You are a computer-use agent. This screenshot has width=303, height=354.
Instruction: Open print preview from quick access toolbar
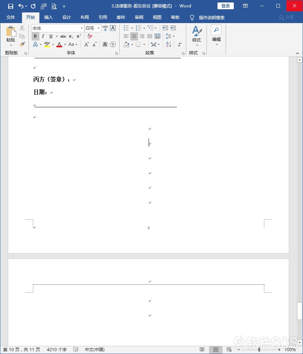(54, 6)
